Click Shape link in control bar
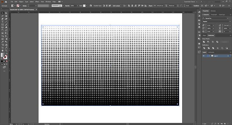 (x=150, y=6)
